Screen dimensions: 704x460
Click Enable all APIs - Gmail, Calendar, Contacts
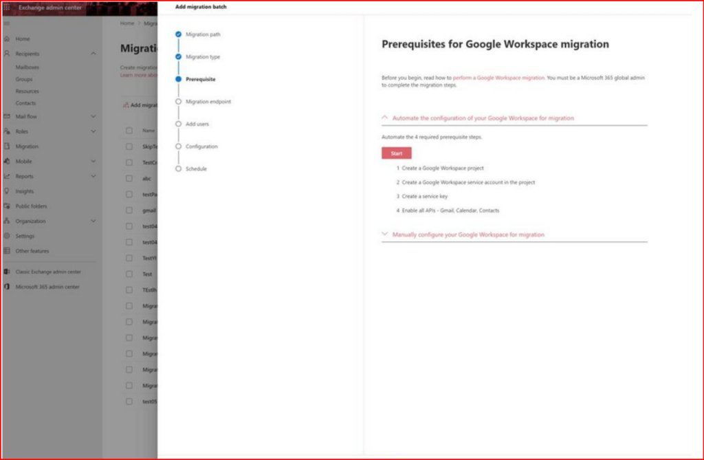(450, 210)
